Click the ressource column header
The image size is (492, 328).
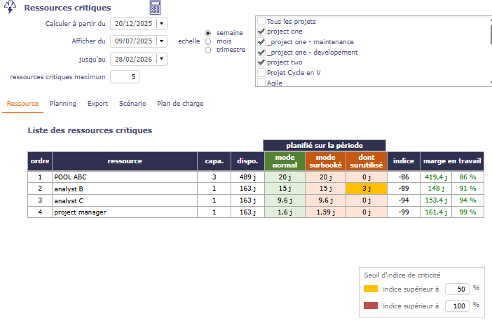(124, 161)
